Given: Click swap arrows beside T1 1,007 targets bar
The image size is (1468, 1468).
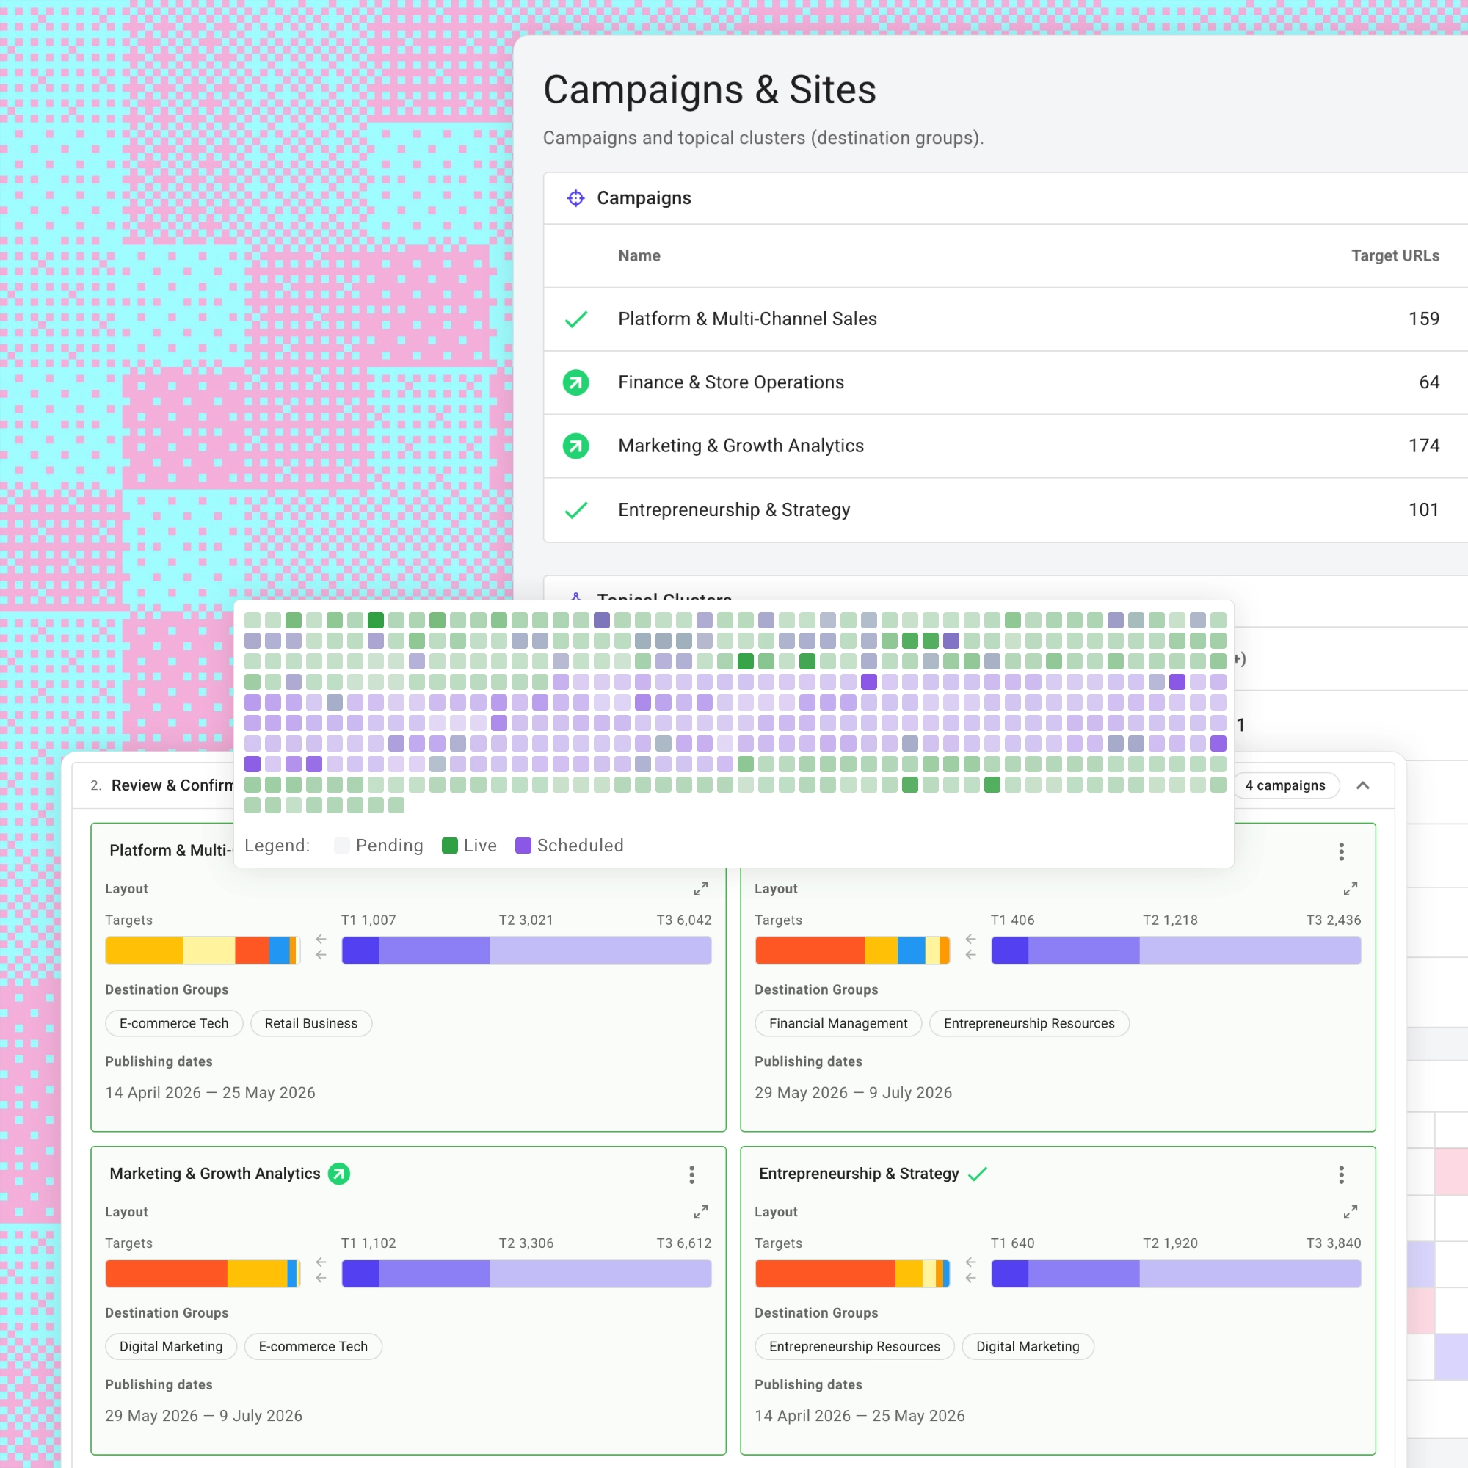Looking at the screenshot, I should pyautogui.click(x=321, y=947).
